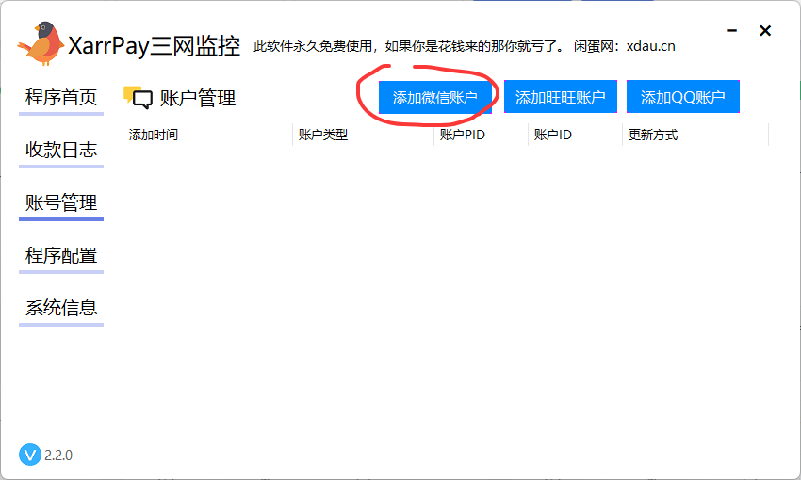Click the 添加时间 column header
801x480 pixels.
click(x=209, y=135)
